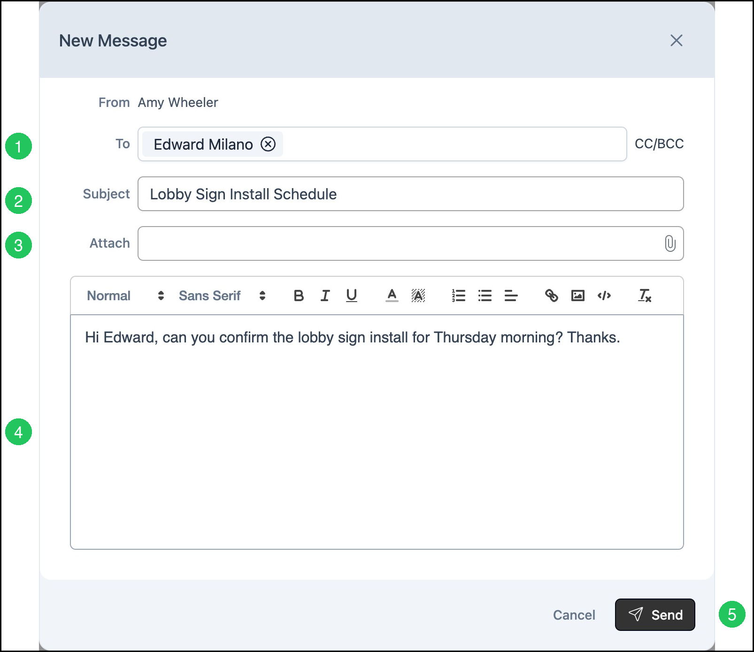This screenshot has height=652, width=754.
Task: Insert an image using the picture icon
Action: coord(578,296)
